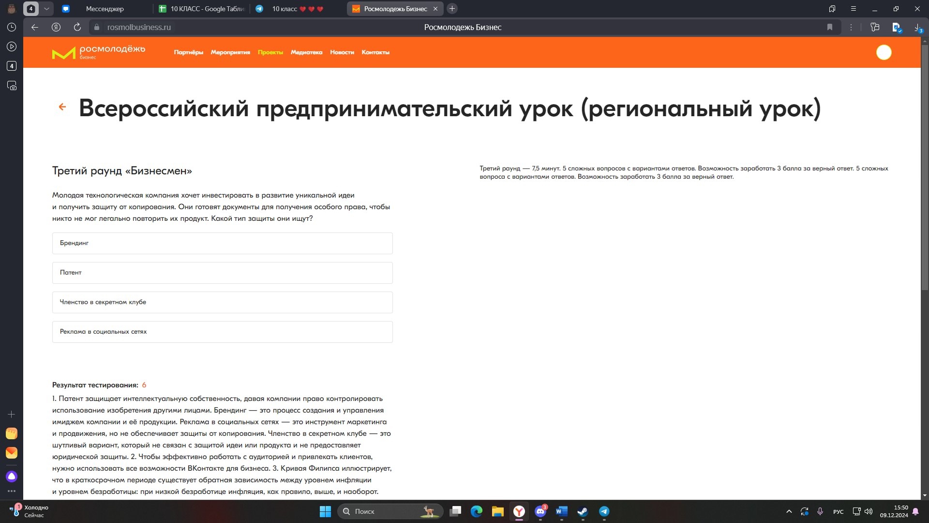Viewport: 929px width, 523px height.
Task: Click the Холодно weather widget
Action: 29,511
